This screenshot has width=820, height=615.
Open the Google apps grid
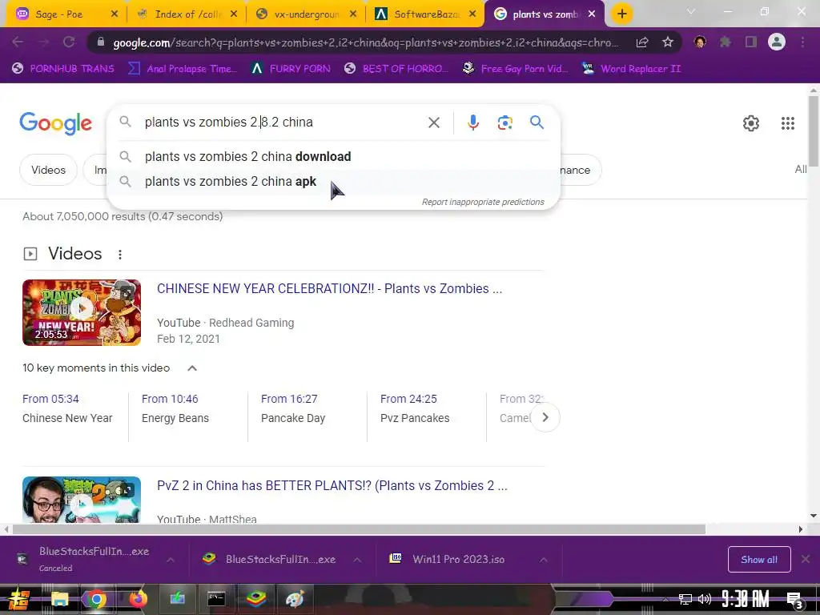click(788, 123)
